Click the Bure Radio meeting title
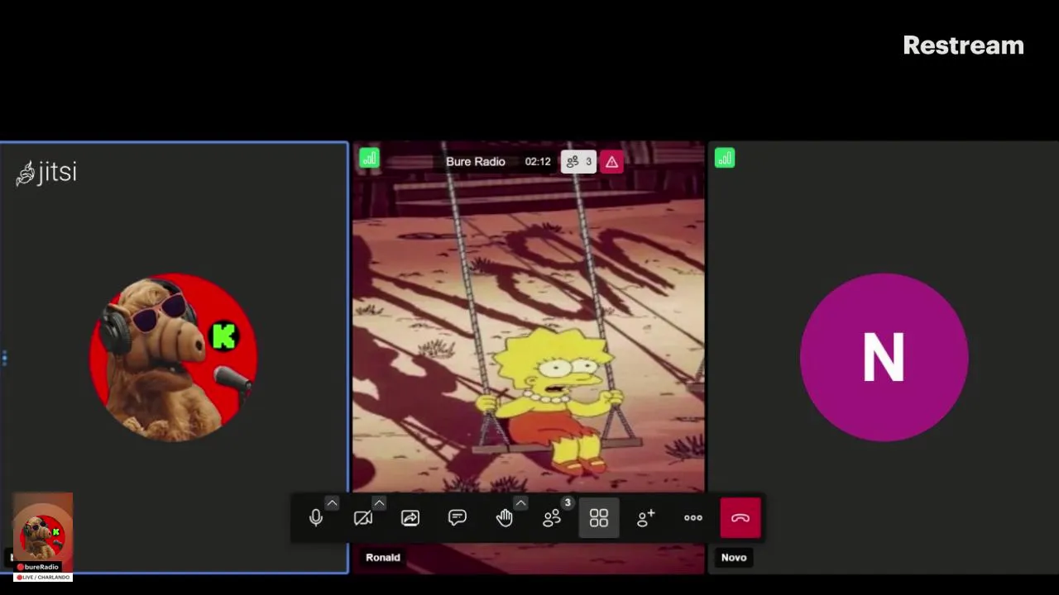Screen dimensions: 1059x595 [x=476, y=162]
